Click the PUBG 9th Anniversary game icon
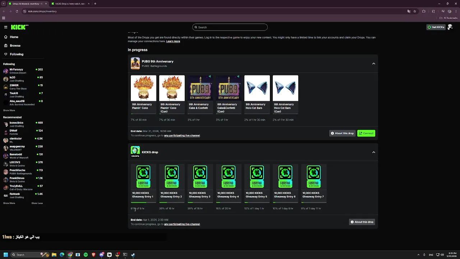The width and height of the screenshot is (460, 259). click(x=135, y=63)
